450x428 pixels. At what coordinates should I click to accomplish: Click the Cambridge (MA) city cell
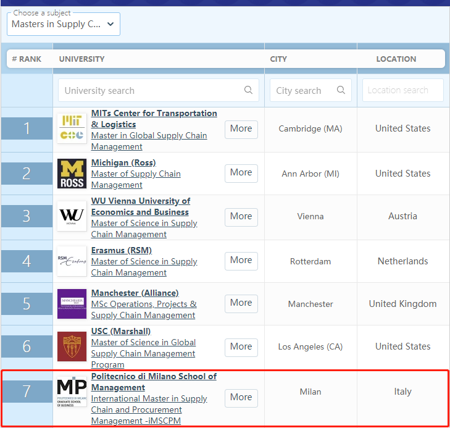(310, 128)
